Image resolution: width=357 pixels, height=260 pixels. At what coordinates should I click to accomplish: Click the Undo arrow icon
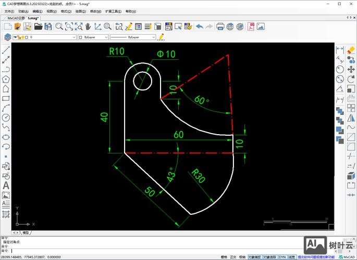200,27
